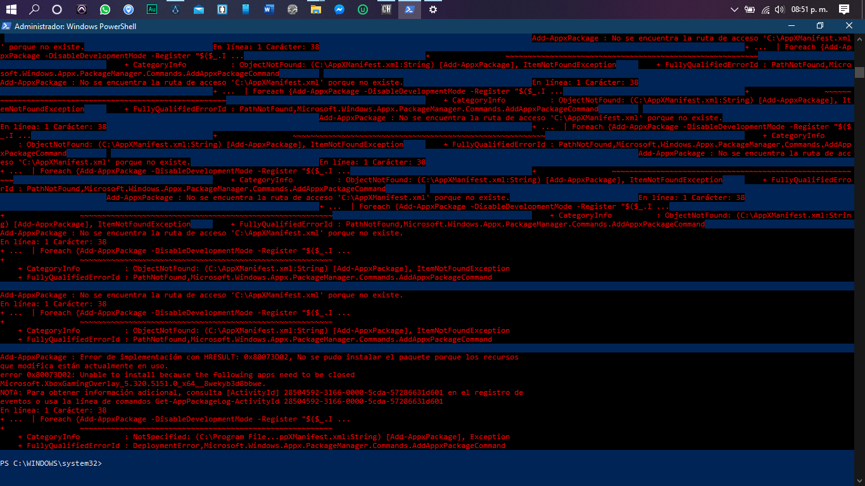This screenshot has width=865, height=486.
Task: Open the Action Center notifications icon
Action: click(x=843, y=9)
